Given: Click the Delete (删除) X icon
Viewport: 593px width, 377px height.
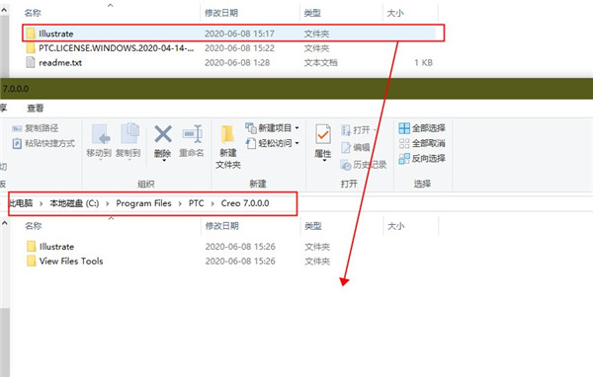Looking at the screenshot, I should pos(163,134).
